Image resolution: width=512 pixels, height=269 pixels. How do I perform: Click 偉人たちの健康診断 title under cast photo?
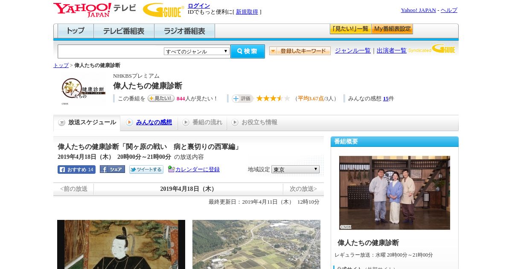[x=368, y=243]
